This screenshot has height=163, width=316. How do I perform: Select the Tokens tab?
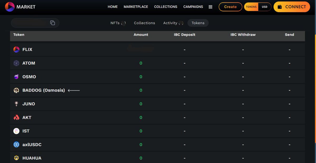coord(198,23)
